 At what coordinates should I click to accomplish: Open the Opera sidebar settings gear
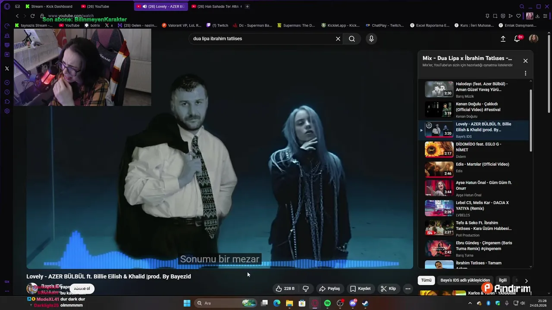pyautogui.click(x=7, y=111)
